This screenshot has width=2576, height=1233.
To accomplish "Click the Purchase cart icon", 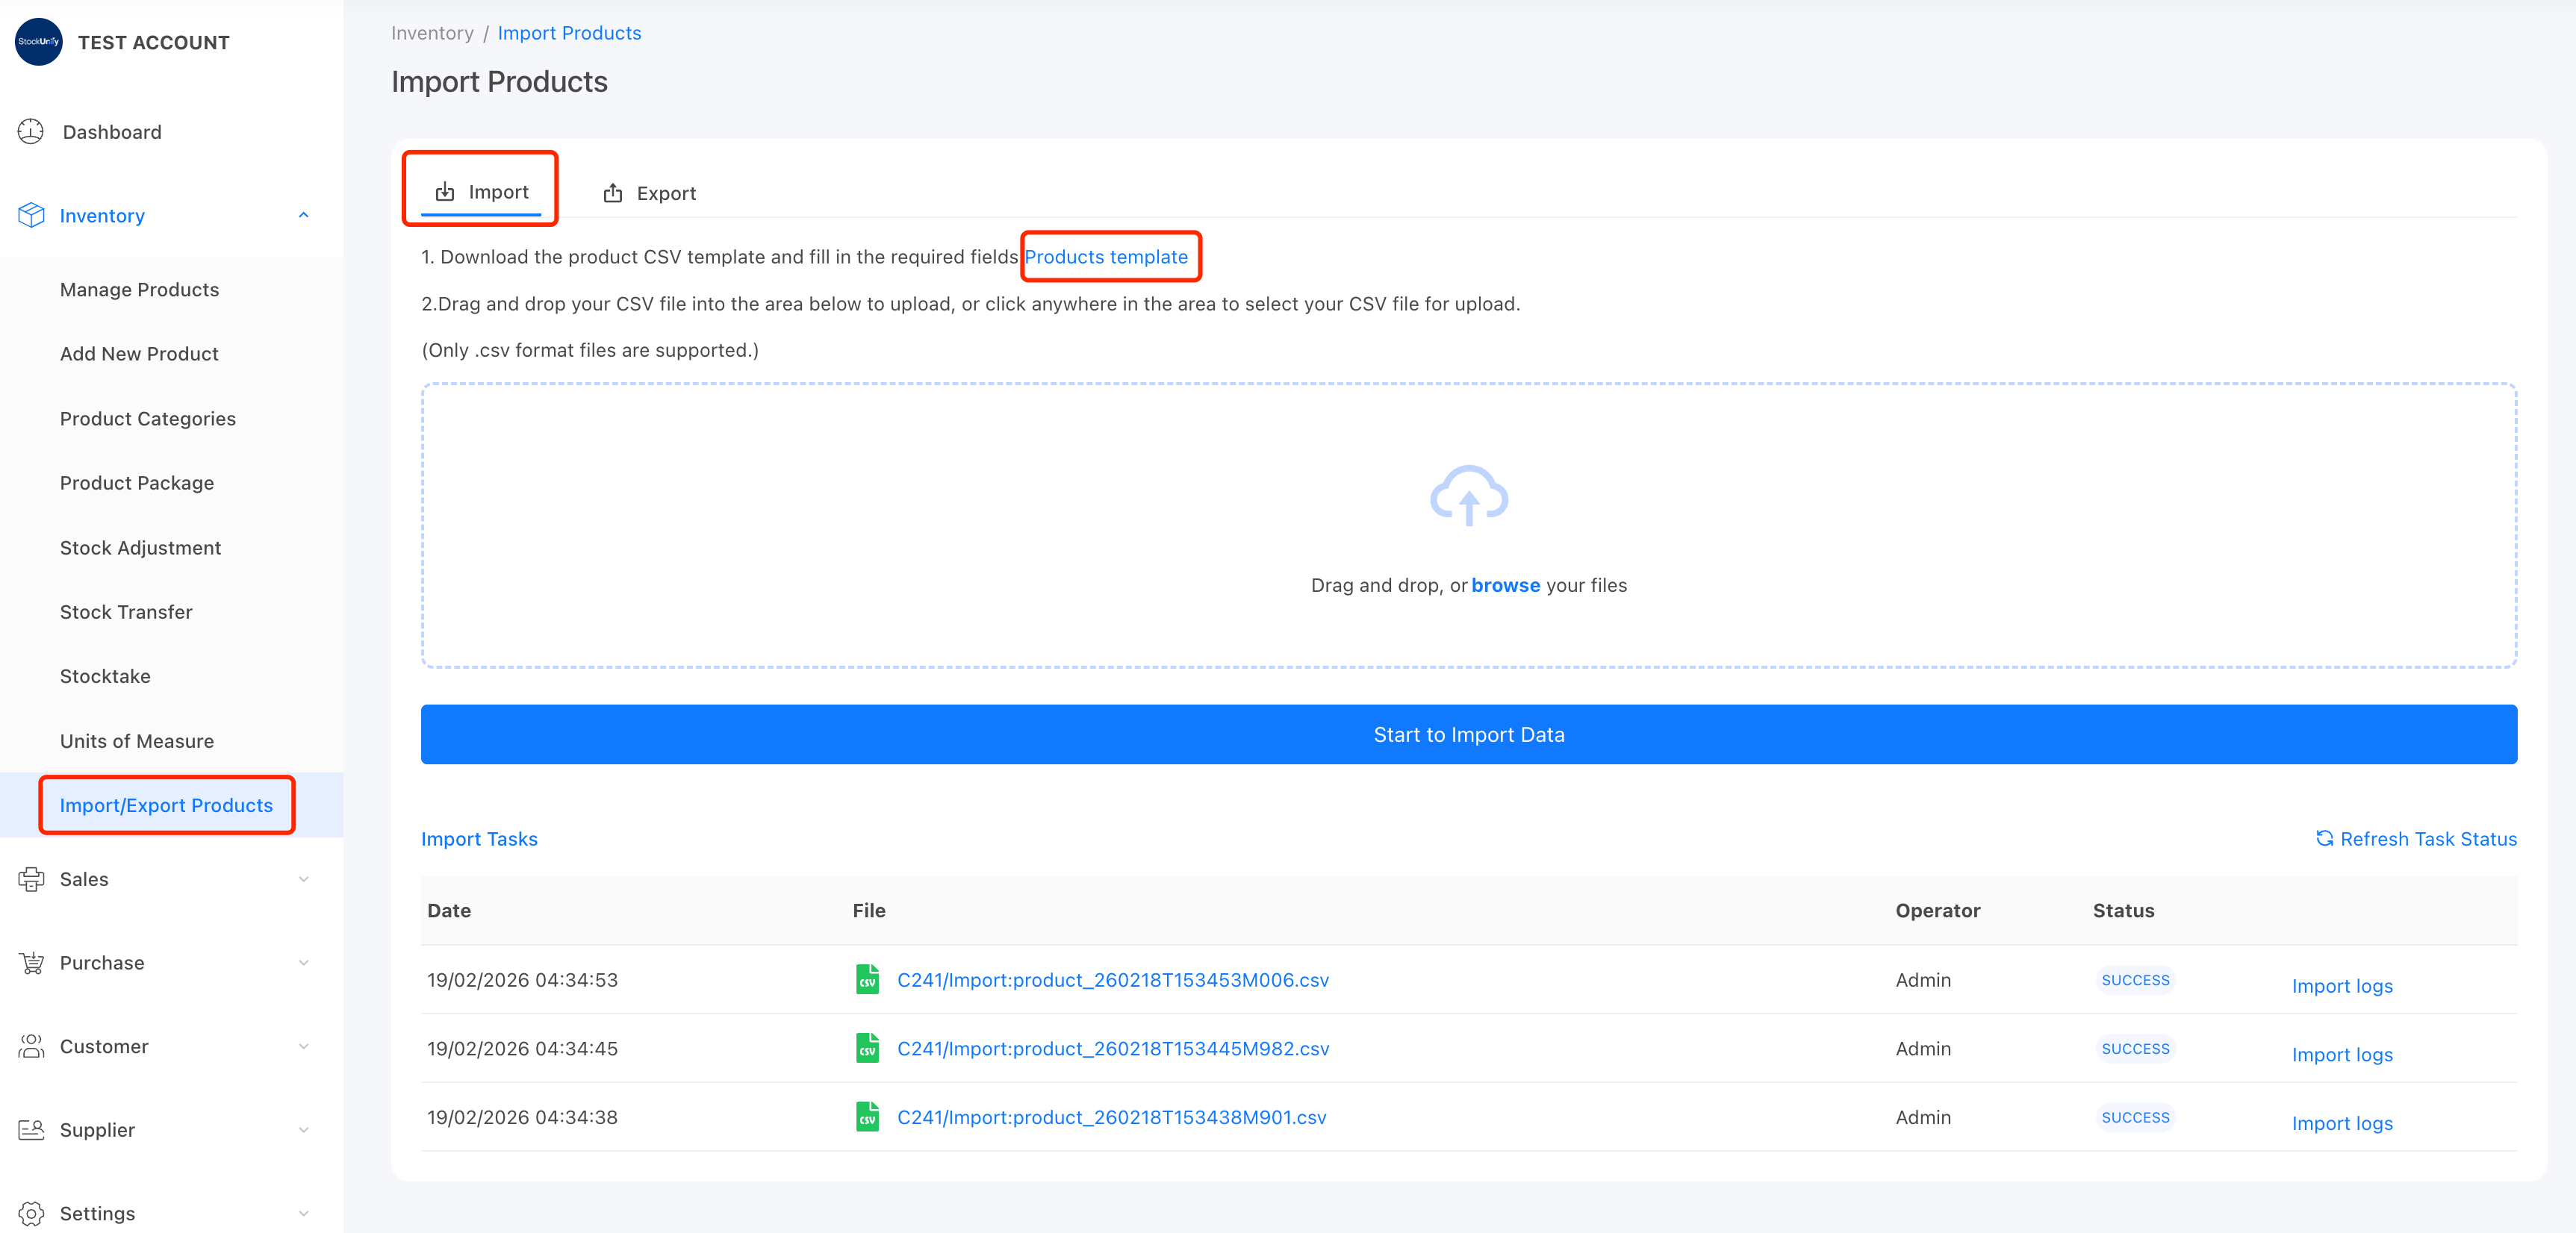I will [x=31, y=963].
